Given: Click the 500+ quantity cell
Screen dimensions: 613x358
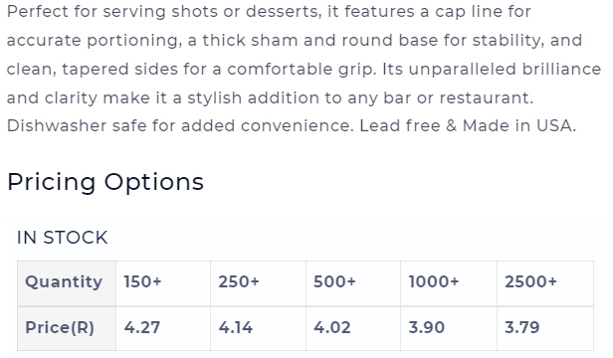Looking at the screenshot, I should pyautogui.click(x=353, y=283).
